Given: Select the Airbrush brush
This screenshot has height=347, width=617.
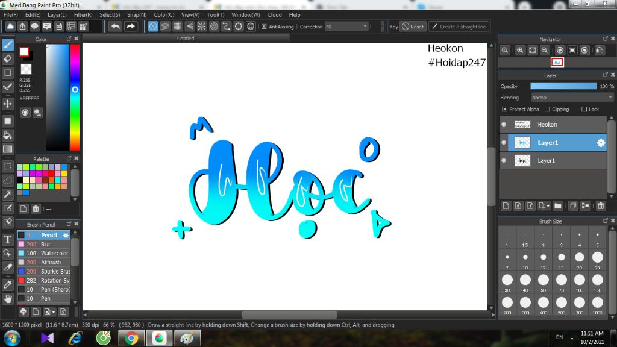Looking at the screenshot, I should click(43, 263).
